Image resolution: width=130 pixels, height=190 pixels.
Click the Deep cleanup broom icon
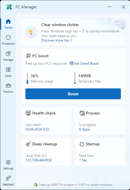coord(28,144)
